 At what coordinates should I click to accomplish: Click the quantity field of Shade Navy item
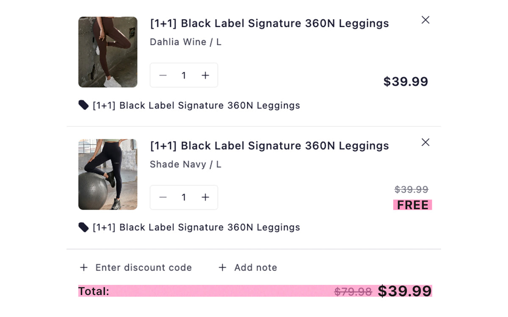184,197
